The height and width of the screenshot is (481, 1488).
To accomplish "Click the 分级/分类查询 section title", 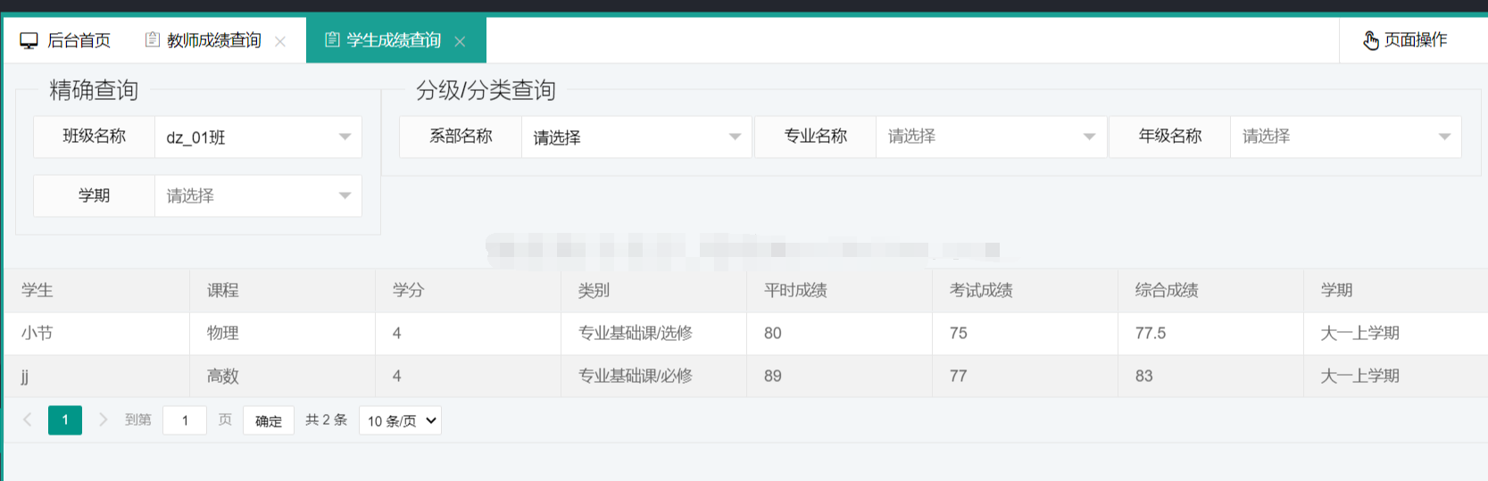I will [486, 89].
